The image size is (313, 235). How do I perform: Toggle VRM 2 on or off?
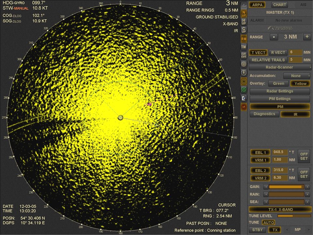coord(261,178)
